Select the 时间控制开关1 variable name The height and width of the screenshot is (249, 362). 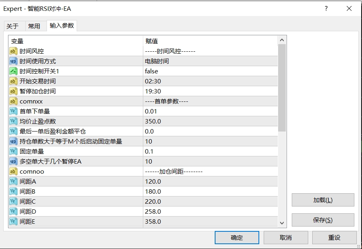[x=39, y=71]
